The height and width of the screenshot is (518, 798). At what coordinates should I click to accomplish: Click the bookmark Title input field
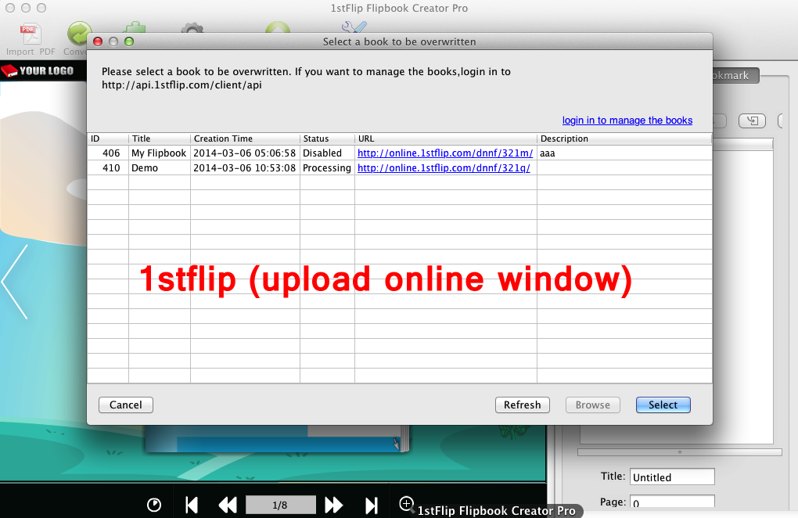click(671, 477)
